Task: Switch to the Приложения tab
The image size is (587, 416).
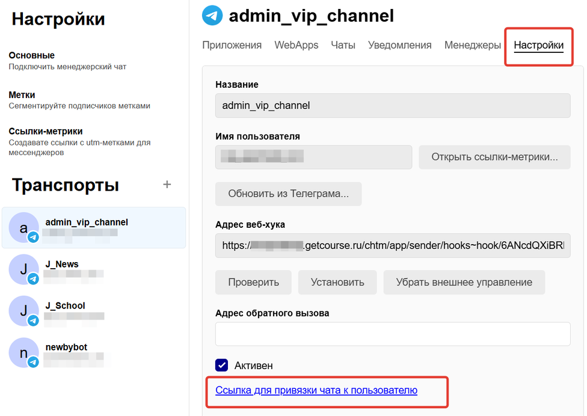Action: pos(232,44)
